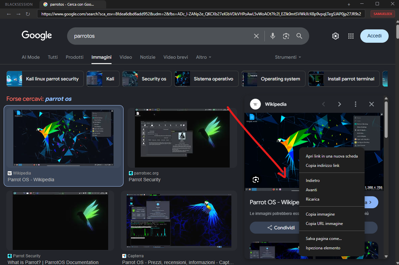The image size is (399, 265).
Task: Click the Wikipedia Parrot OS result thumbnail
Action: (x=63, y=138)
